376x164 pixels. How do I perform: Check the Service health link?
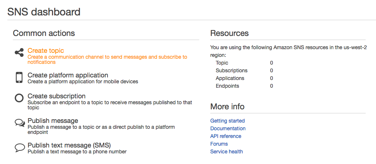226,151
